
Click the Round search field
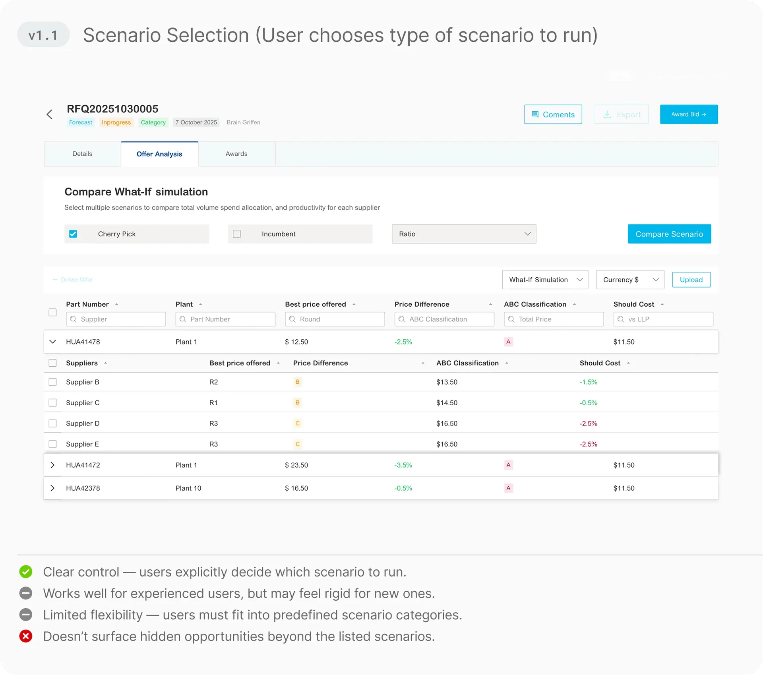coord(335,319)
